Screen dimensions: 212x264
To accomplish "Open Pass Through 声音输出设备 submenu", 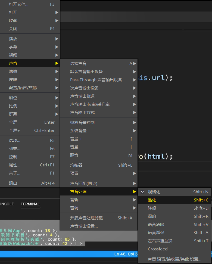I will pyautogui.click(x=99, y=80).
